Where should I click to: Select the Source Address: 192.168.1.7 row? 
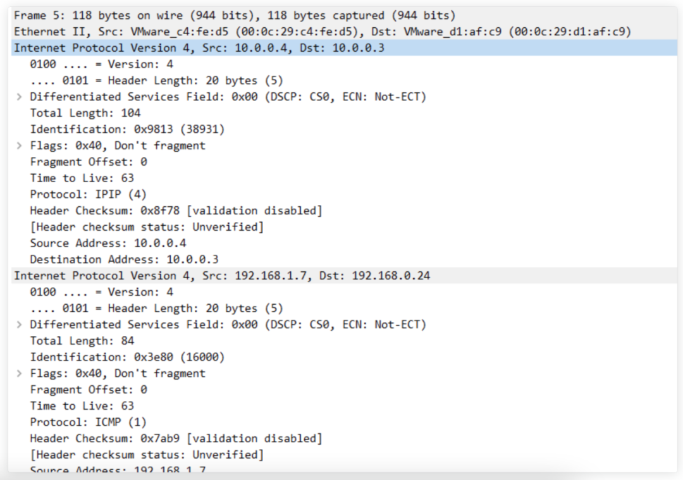pos(117,471)
